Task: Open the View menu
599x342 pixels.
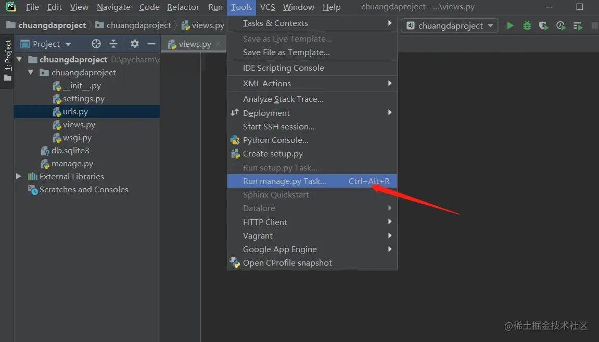Action: 79,7
